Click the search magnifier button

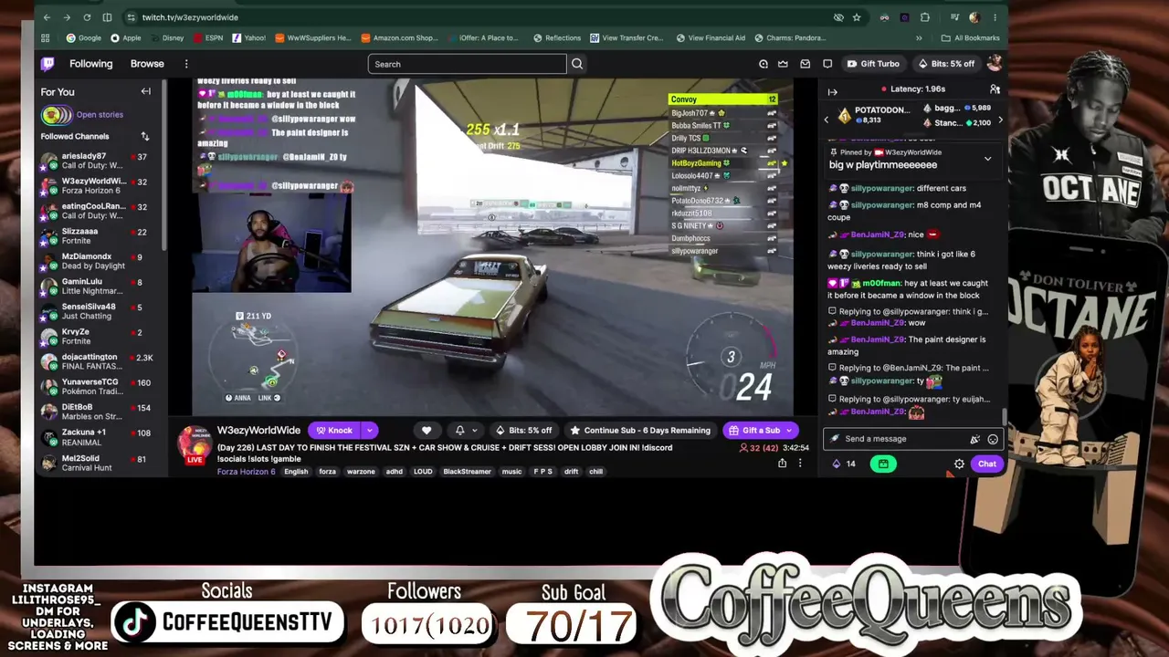(x=577, y=64)
